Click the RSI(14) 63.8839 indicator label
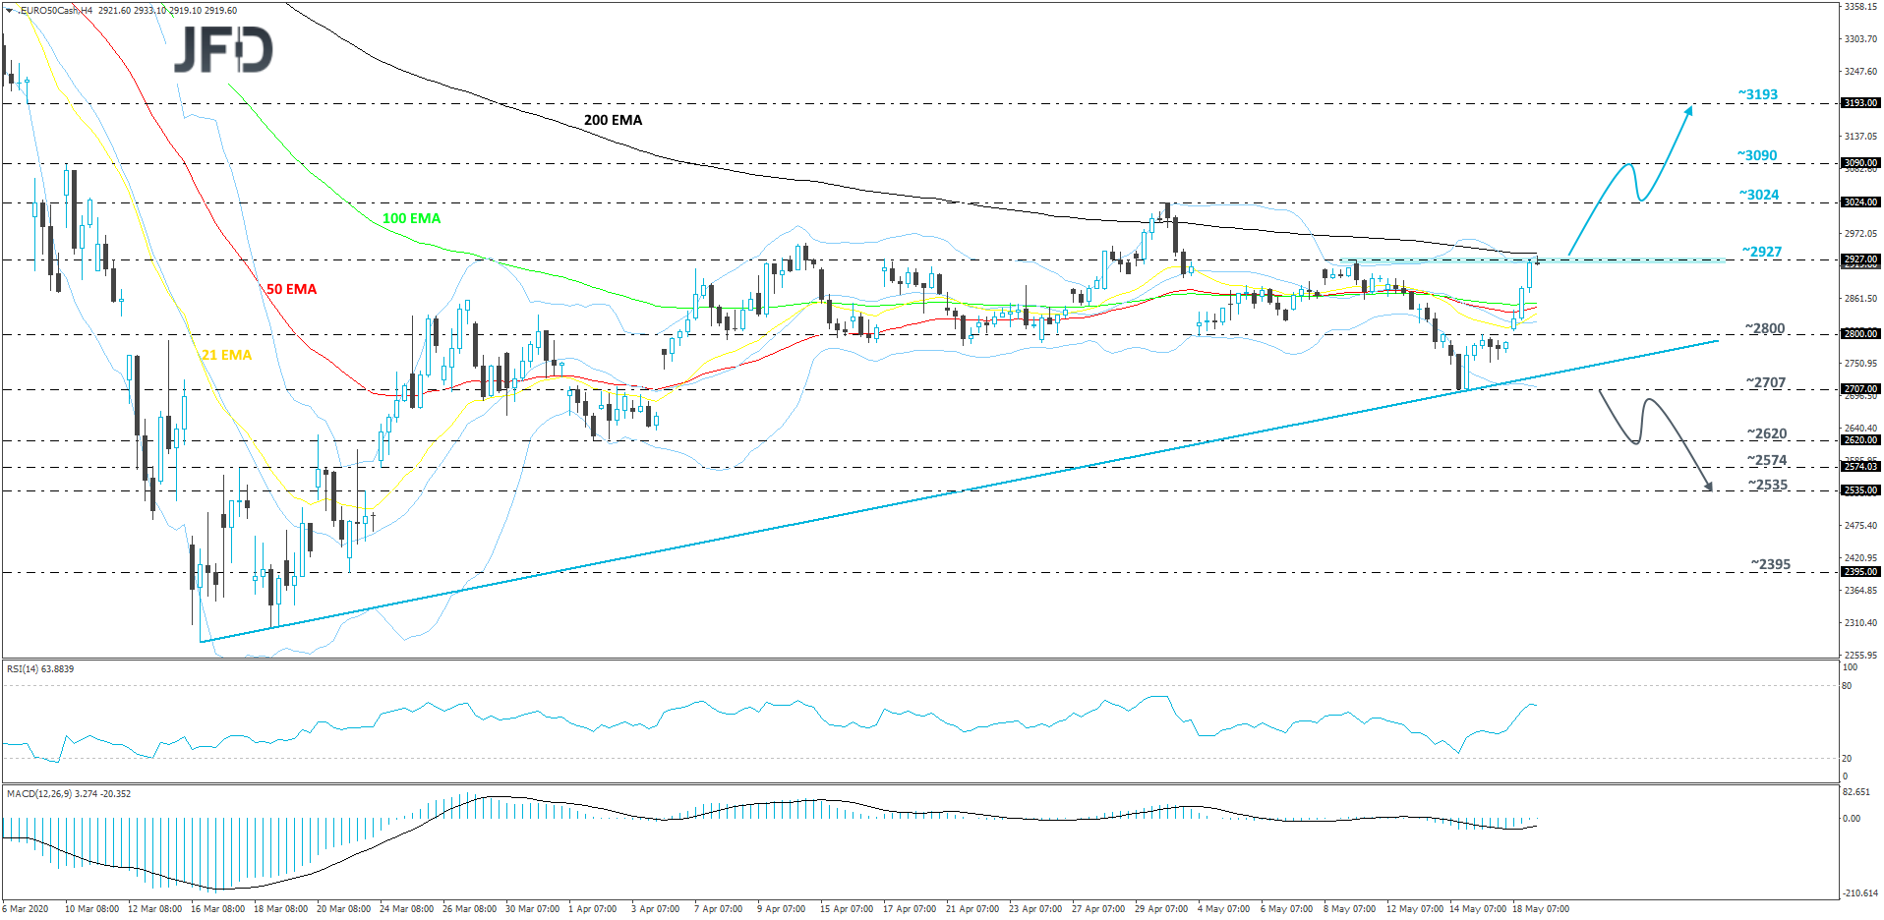This screenshot has width=1884, height=920. point(40,669)
